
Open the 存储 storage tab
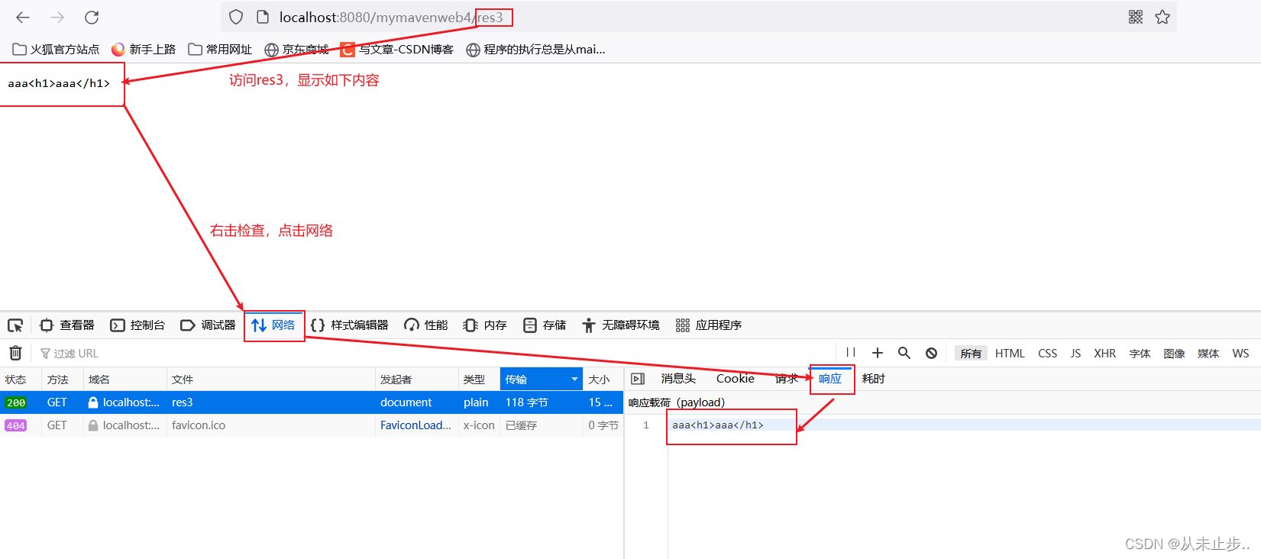pos(545,325)
